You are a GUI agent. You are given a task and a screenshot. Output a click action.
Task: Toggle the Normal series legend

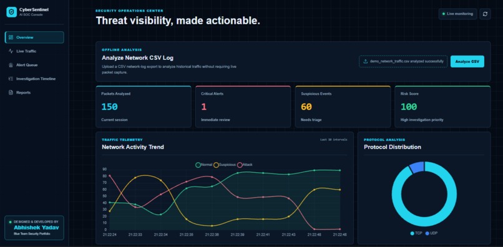click(203, 165)
